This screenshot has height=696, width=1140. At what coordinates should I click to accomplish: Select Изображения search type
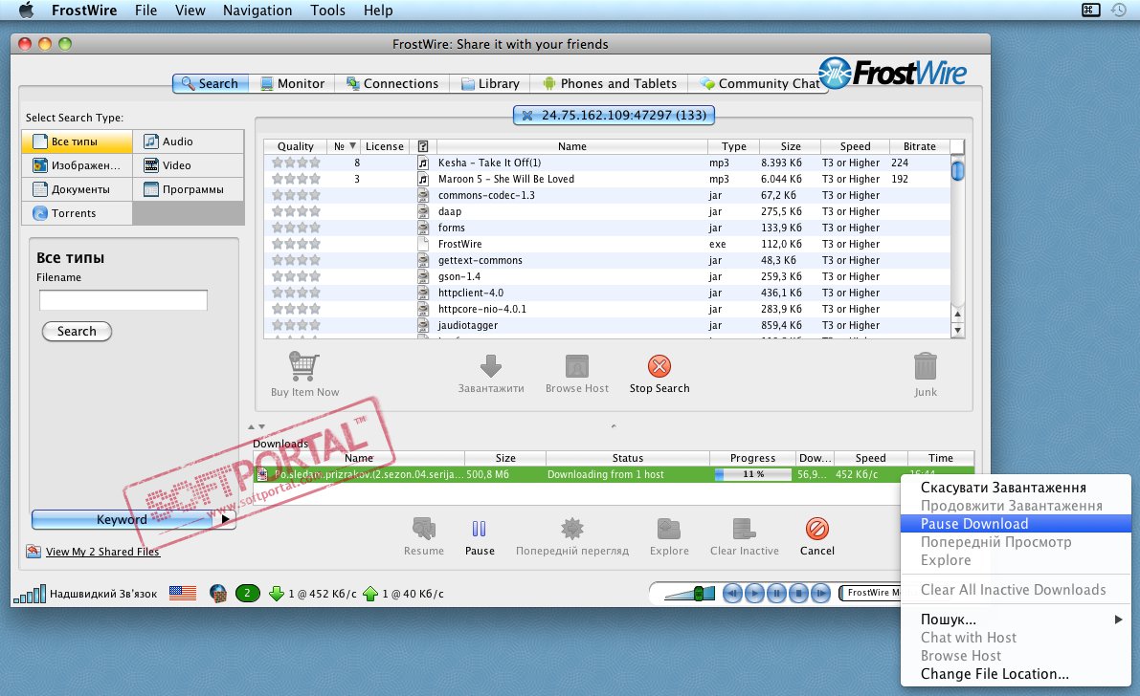point(78,165)
